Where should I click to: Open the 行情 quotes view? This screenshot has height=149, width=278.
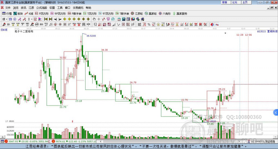coord(7,14)
